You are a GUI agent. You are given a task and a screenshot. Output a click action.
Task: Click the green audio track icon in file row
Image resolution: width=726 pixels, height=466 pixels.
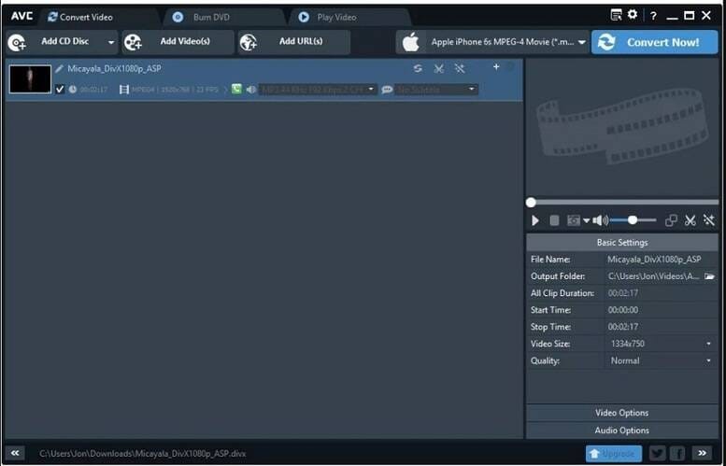tap(236, 89)
